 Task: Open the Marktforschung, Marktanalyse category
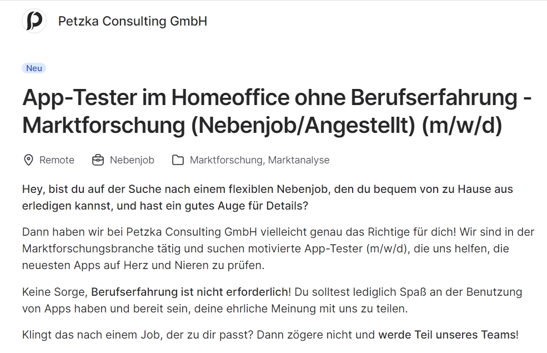tap(259, 160)
